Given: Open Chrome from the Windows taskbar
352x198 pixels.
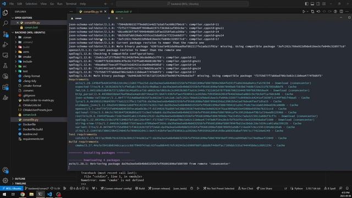Looking at the screenshot, I should pyautogui.click(x=23, y=194).
